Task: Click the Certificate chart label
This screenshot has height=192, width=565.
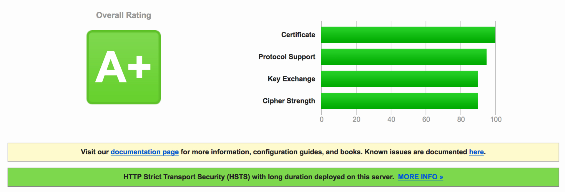Action: coord(298,35)
